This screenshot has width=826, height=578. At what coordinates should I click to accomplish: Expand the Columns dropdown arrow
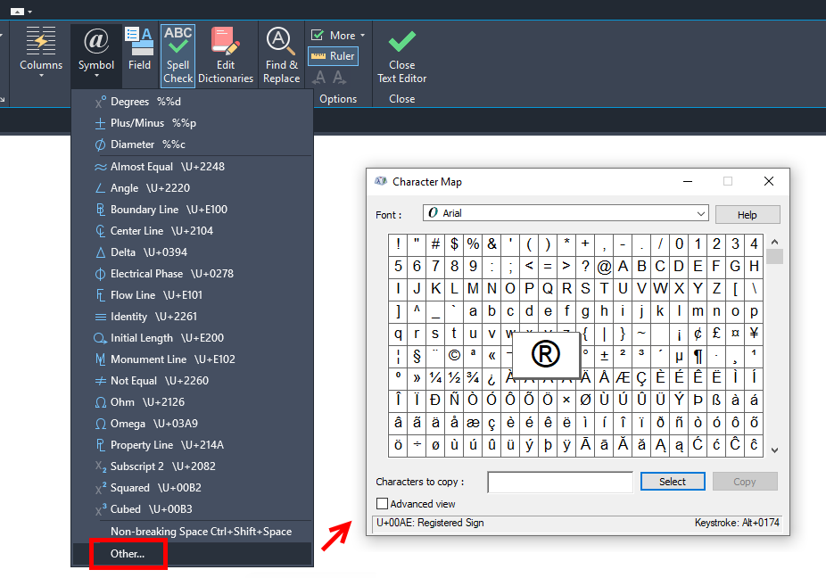tap(41, 75)
